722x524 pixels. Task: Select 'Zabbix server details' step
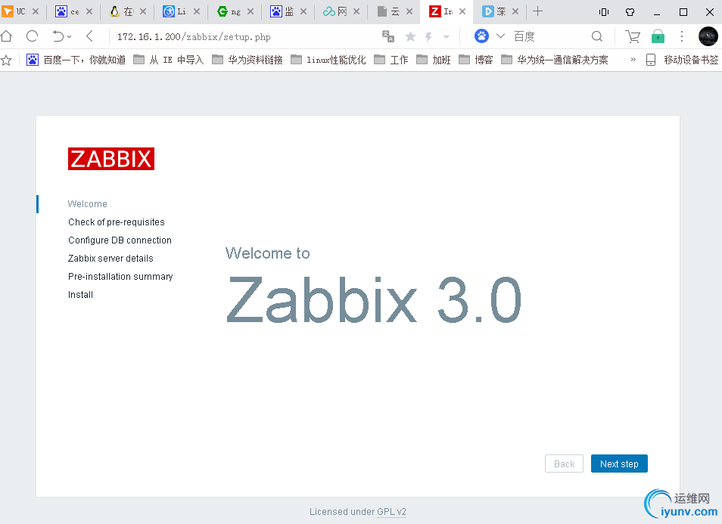(x=110, y=259)
